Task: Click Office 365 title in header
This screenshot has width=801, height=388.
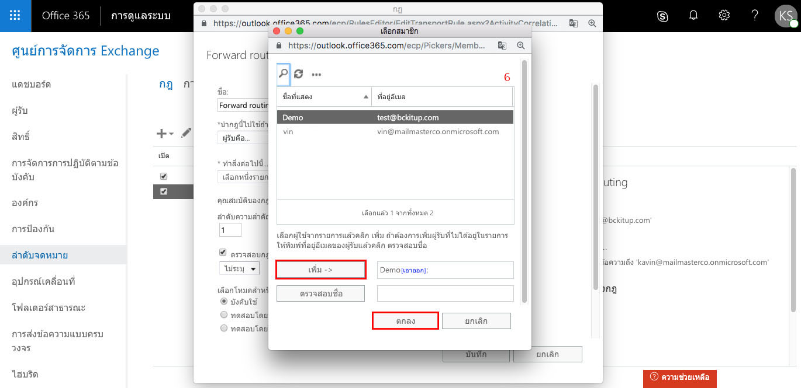Action: click(x=66, y=16)
